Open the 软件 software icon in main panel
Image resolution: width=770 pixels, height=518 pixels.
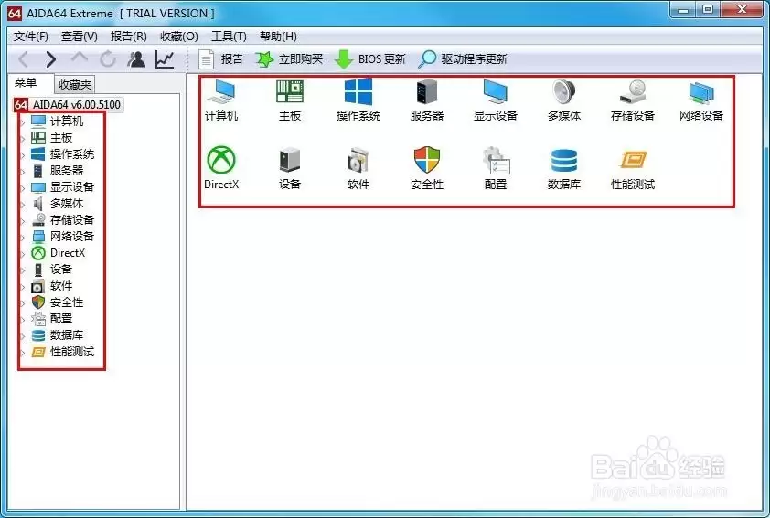[x=358, y=168]
